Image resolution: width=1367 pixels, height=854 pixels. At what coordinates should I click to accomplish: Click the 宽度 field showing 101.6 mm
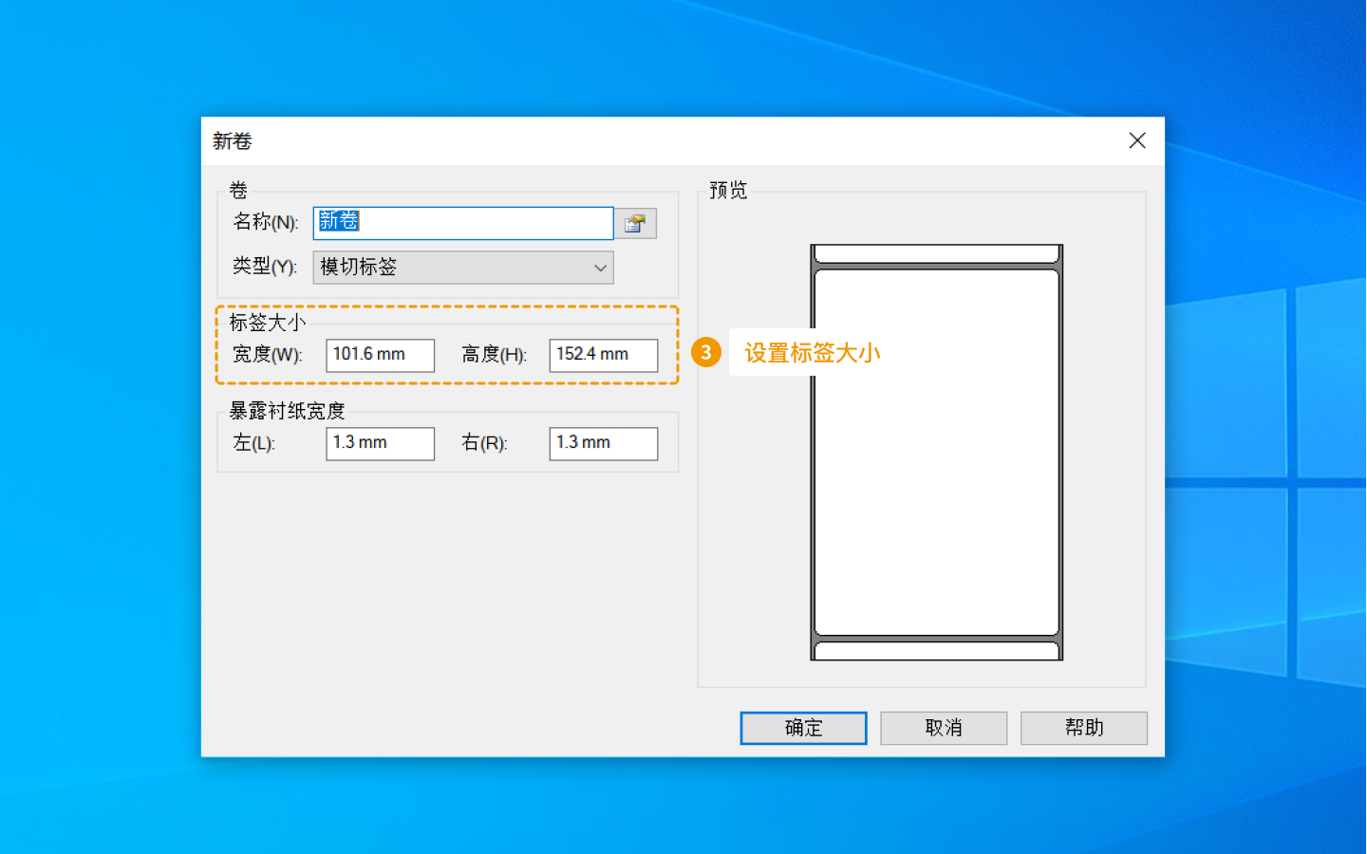pyautogui.click(x=380, y=355)
